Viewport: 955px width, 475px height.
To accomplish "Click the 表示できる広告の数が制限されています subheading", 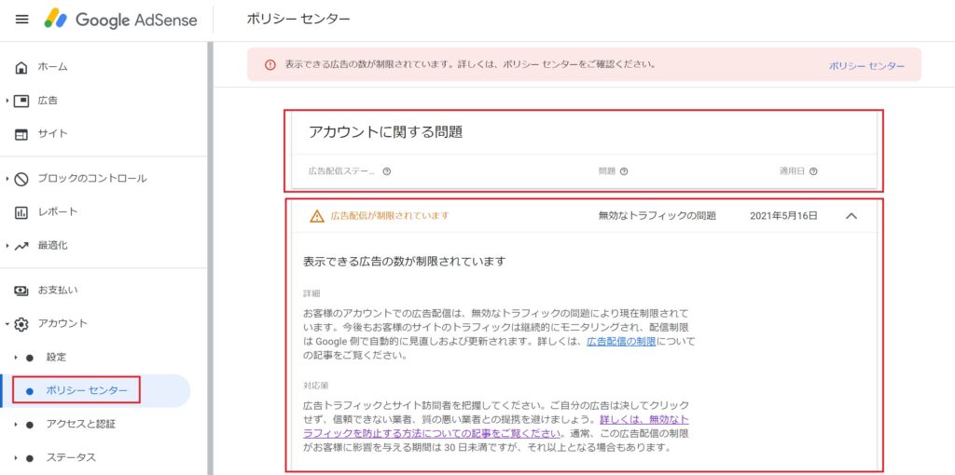I will (x=405, y=262).
